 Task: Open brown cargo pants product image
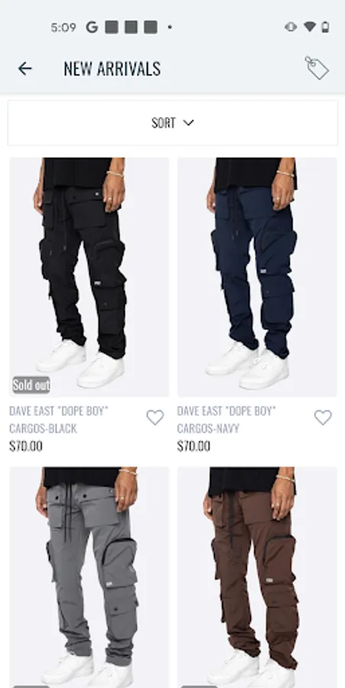(x=257, y=577)
